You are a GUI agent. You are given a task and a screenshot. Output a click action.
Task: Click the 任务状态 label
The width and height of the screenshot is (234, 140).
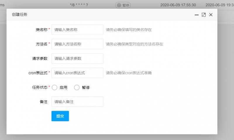tap(40, 87)
